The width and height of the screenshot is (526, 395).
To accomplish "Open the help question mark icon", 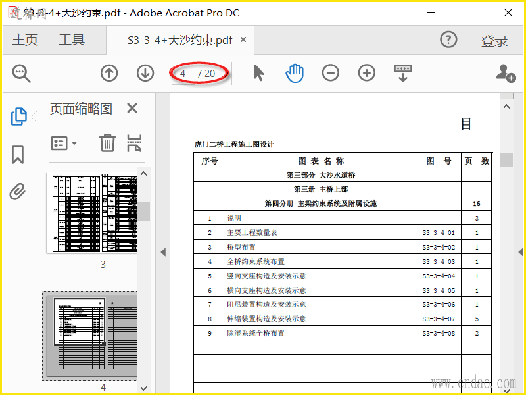I will click(x=448, y=39).
